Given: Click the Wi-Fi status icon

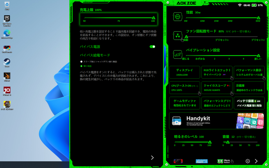Looking at the screenshot, I should (240, 5).
